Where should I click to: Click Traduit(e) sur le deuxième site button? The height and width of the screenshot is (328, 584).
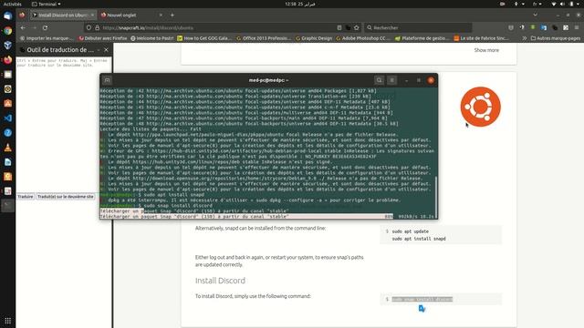click(66, 197)
